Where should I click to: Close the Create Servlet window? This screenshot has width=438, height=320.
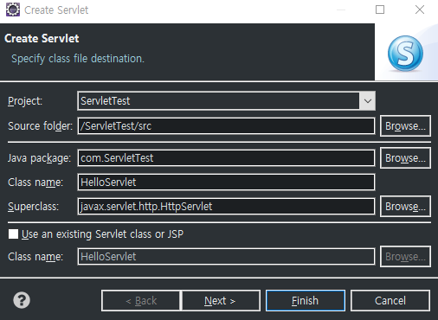point(420,10)
